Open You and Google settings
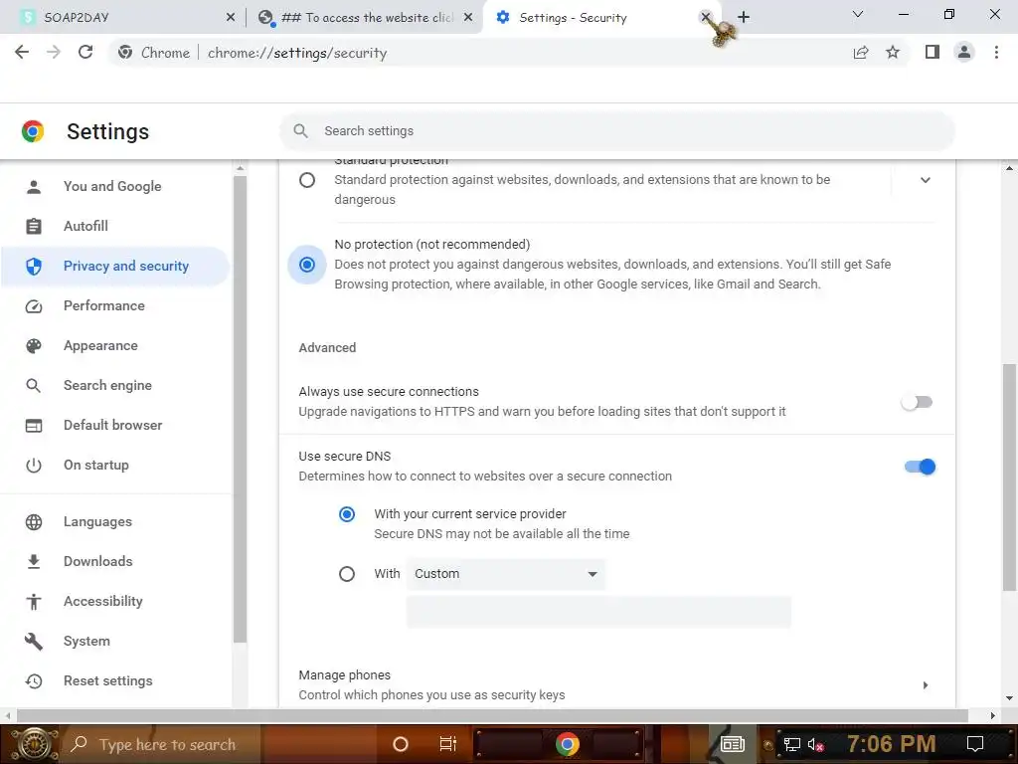 point(112,186)
